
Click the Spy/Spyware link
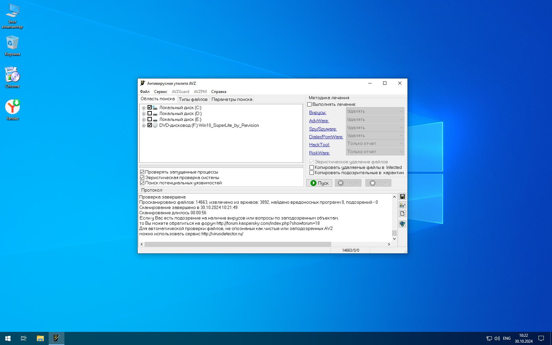[323, 129]
